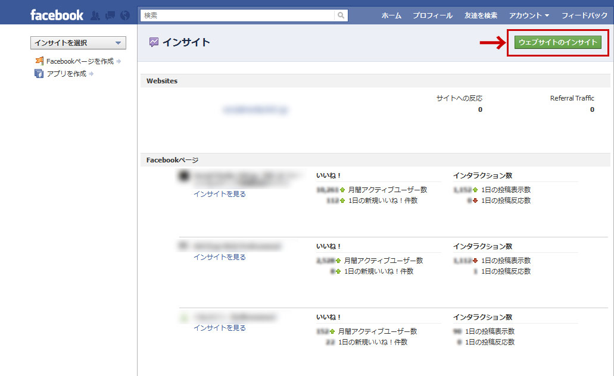The width and height of the screenshot is (614, 376).
Task: Click the Facebookページを作成 link
Action: click(x=80, y=61)
